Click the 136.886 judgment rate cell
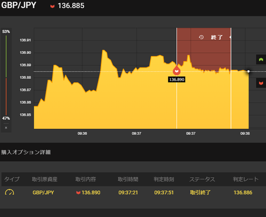This screenshot has width=266, height=217. click(243, 193)
